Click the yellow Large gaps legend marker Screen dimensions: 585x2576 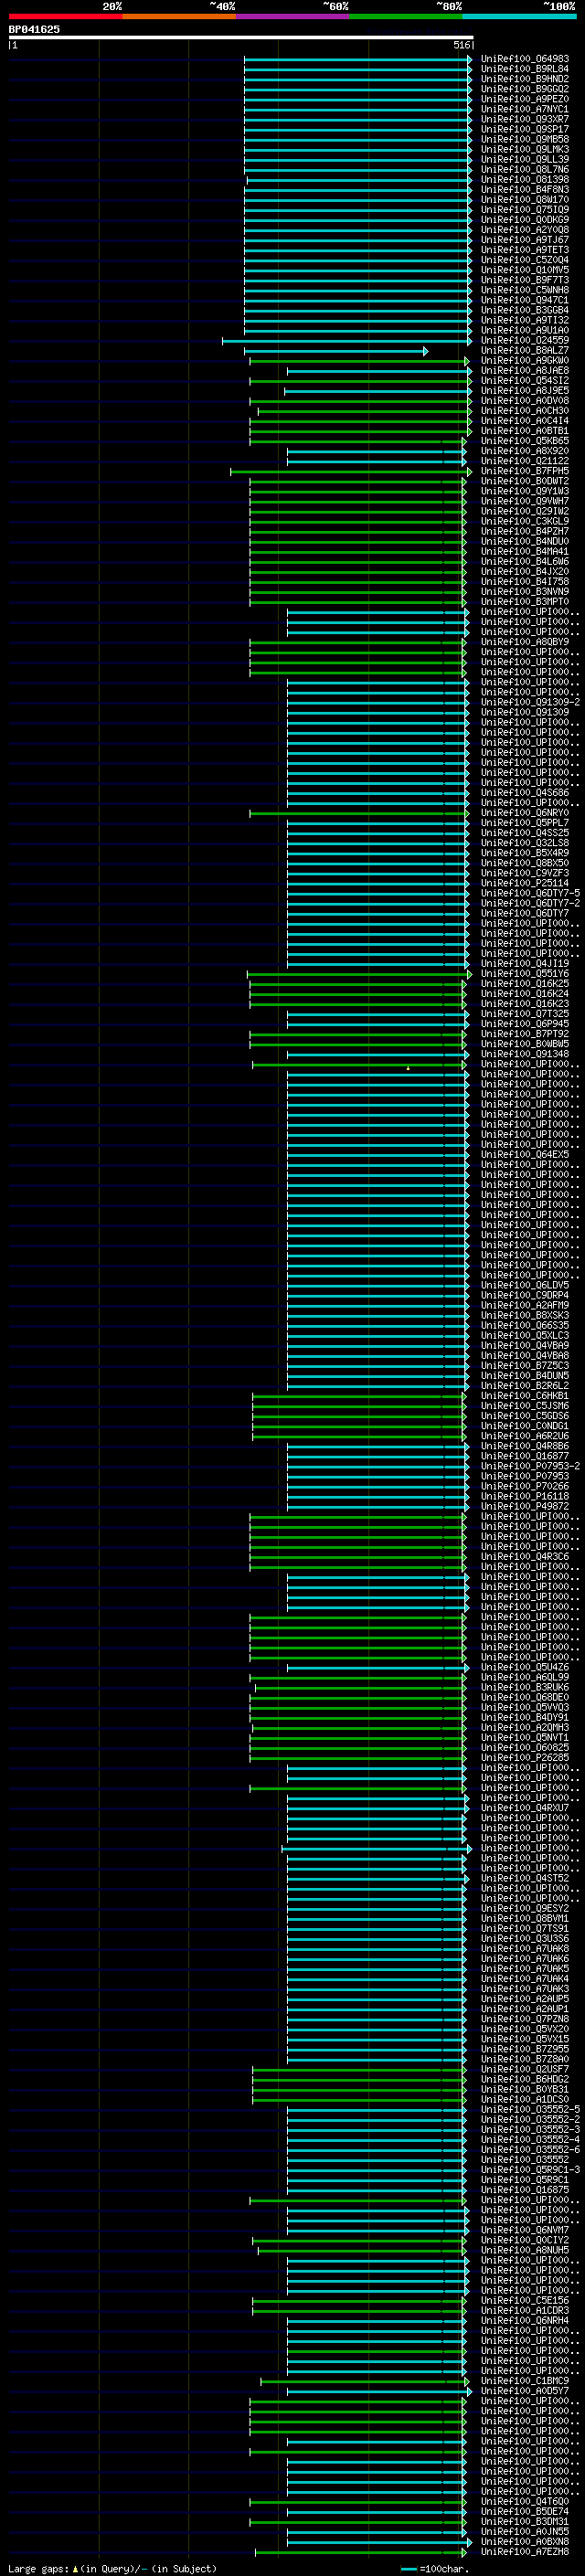pyautogui.click(x=76, y=2568)
